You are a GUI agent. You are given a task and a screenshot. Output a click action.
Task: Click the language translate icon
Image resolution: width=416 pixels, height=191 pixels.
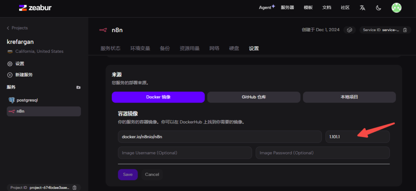pyautogui.click(x=362, y=8)
